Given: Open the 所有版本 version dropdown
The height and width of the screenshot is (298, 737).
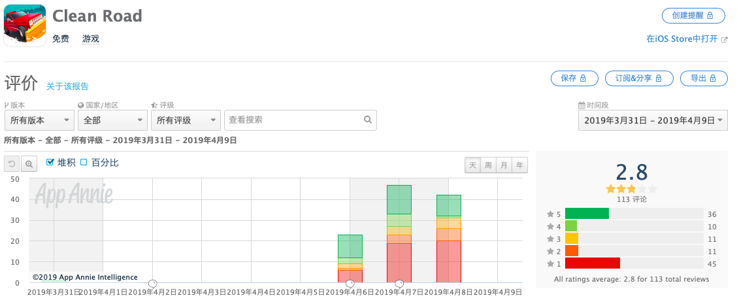Looking at the screenshot, I should tap(39, 120).
